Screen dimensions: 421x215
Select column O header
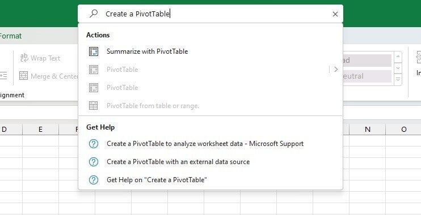403,130
